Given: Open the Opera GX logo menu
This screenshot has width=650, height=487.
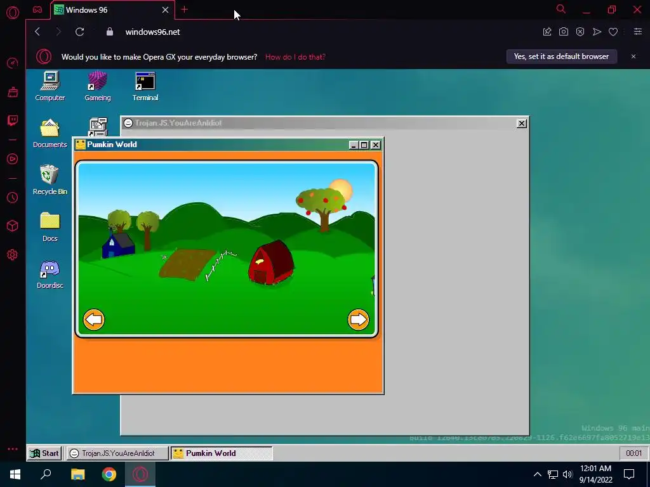Looking at the screenshot, I should pyautogui.click(x=13, y=13).
